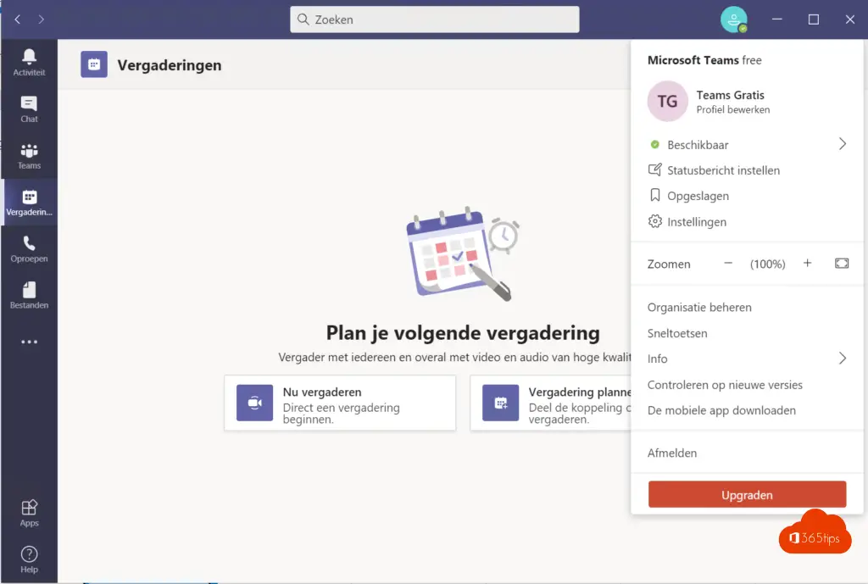
Task: Toggle full screen next to zoom controls
Action: point(841,264)
